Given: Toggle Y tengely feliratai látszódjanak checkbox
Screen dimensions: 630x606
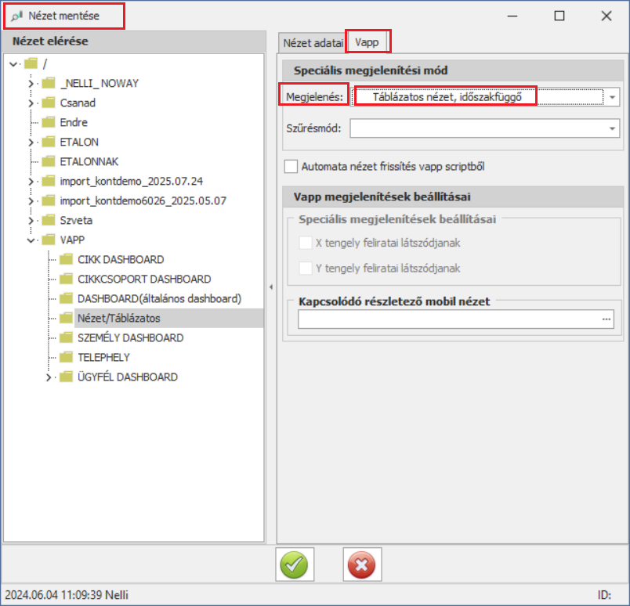Looking at the screenshot, I should tap(306, 268).
